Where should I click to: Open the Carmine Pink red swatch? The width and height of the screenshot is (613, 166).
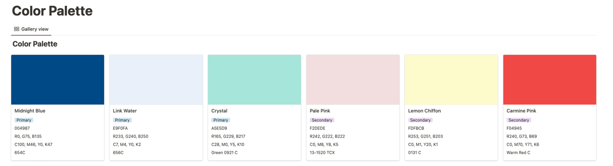tap(550, 80)
